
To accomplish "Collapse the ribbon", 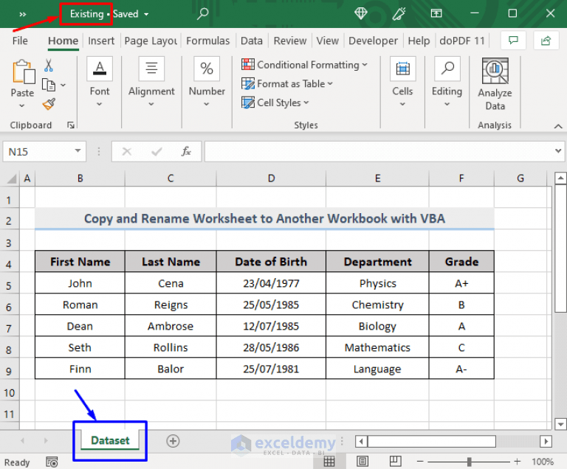I will 558,126.
